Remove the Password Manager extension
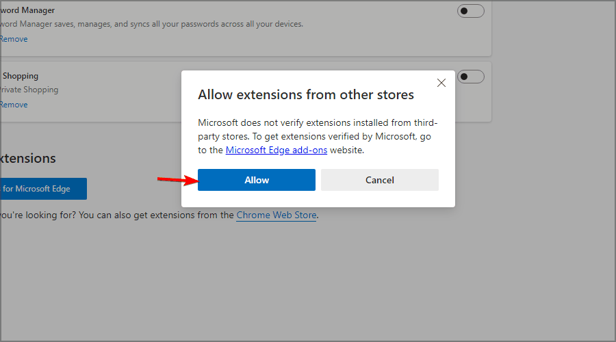Image resolution: width=616 pixels, height=342 pixels. [x=14, y=39]
